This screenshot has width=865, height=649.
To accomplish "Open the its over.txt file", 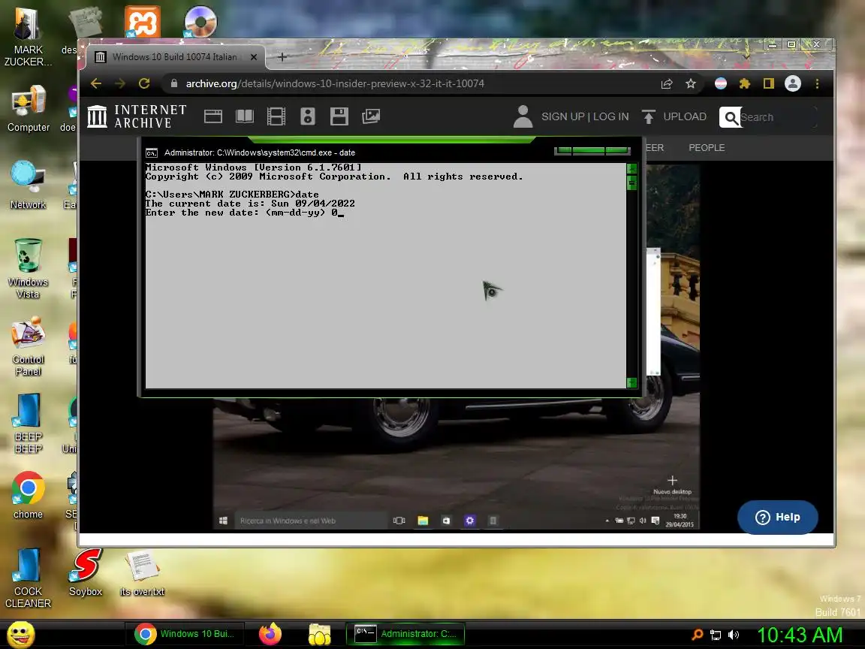I will [142, 572].
